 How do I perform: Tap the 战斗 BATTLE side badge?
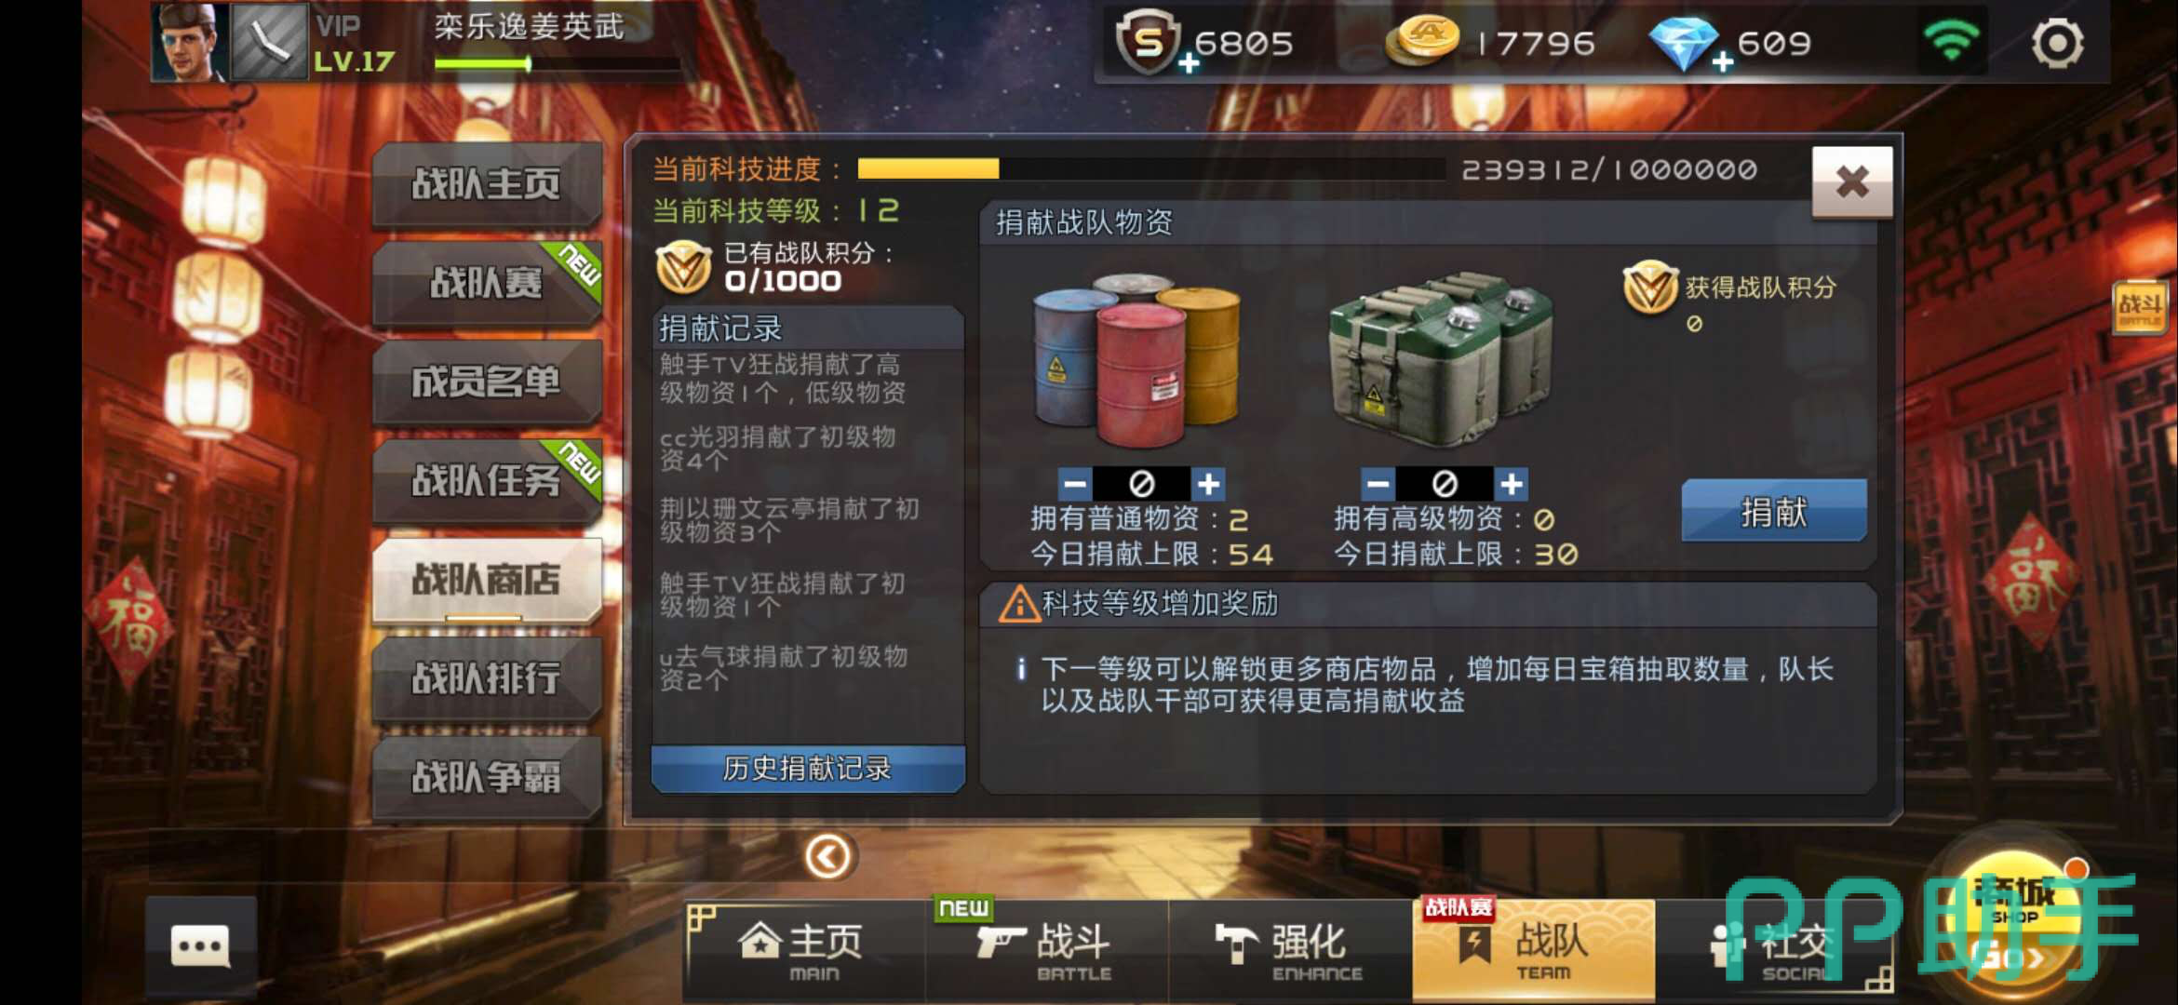pyautogui.click(x=2140, y=307)
